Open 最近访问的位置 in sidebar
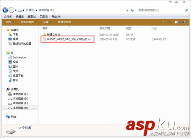 (22, 44)
